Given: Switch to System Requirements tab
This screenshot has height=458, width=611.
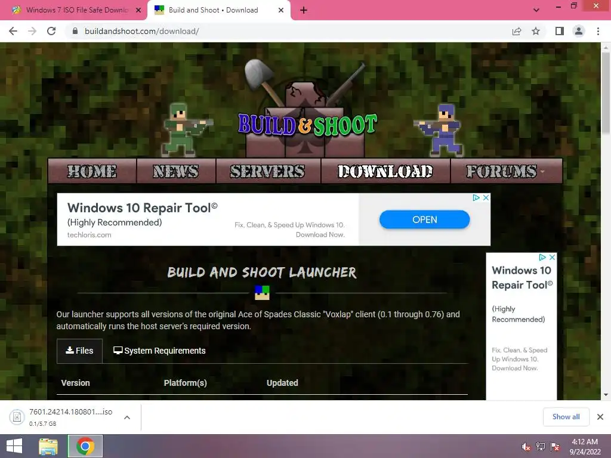Looking at the screenshot, I should coord(159,351).
